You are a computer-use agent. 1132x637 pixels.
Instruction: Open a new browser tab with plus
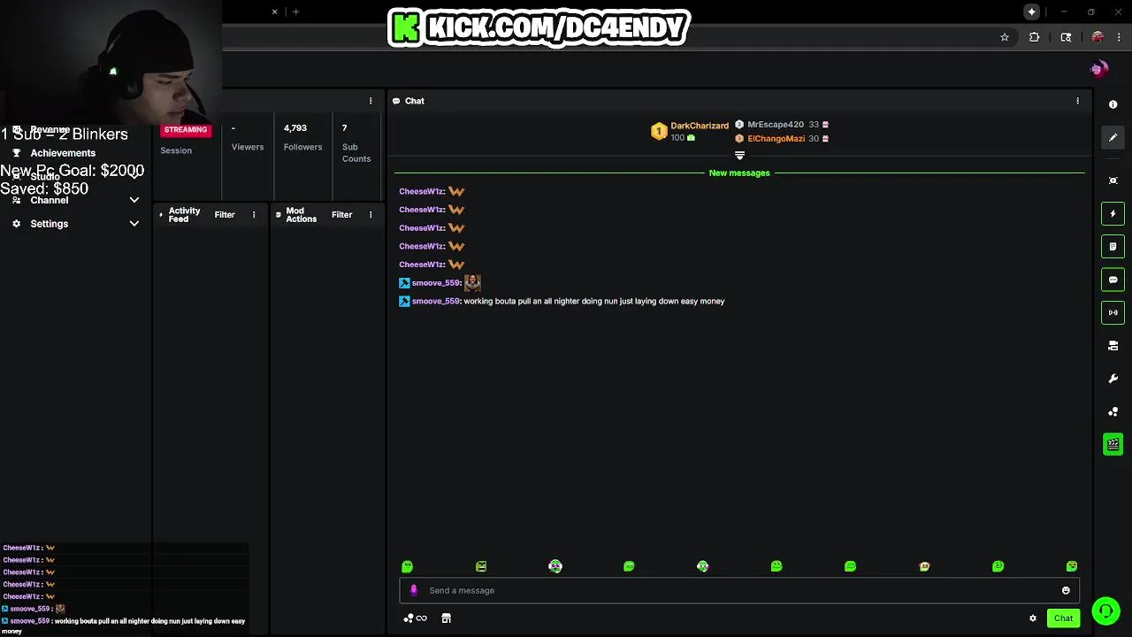coord(295,12)
